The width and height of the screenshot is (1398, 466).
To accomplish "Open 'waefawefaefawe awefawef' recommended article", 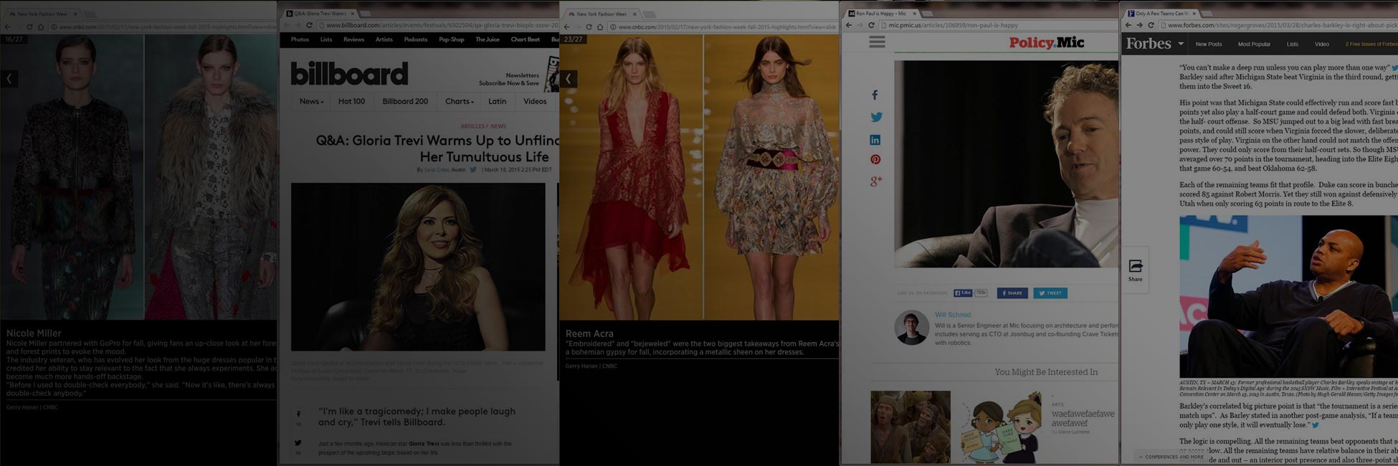I will (1083, 419).
